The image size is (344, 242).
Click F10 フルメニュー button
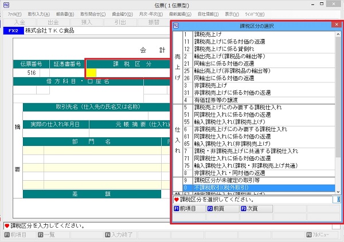(322, 235)
